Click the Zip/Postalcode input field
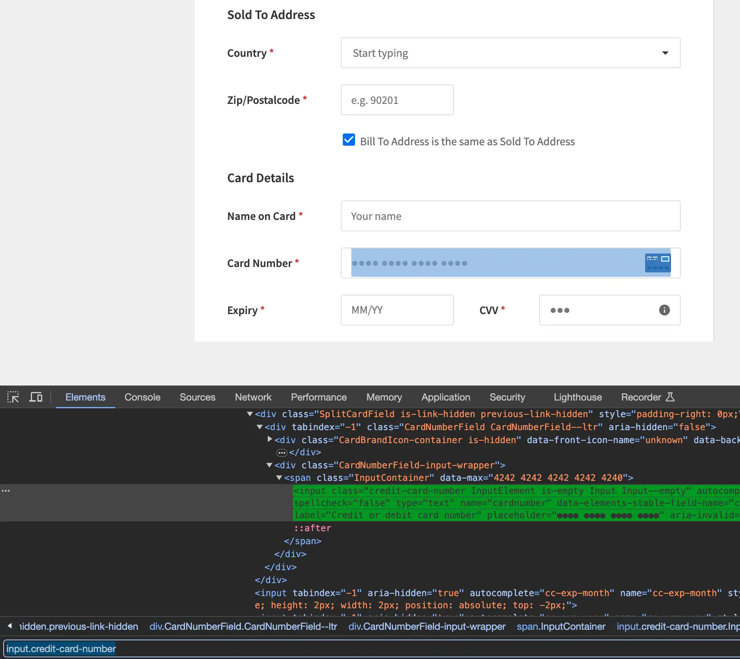 tap(397, 100)
